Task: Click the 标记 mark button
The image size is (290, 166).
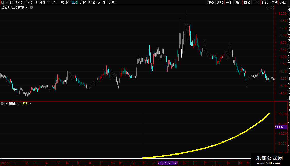Action: click(265, 2)
